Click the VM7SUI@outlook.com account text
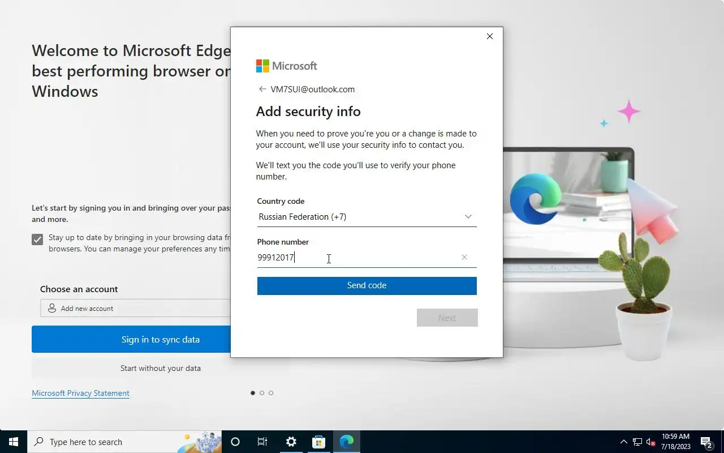 (313, 89)
